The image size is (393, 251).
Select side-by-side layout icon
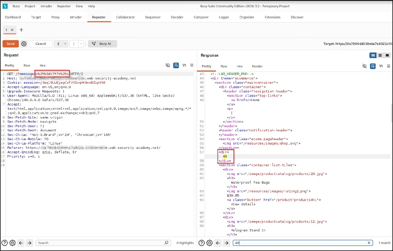(x=373, y=55)
